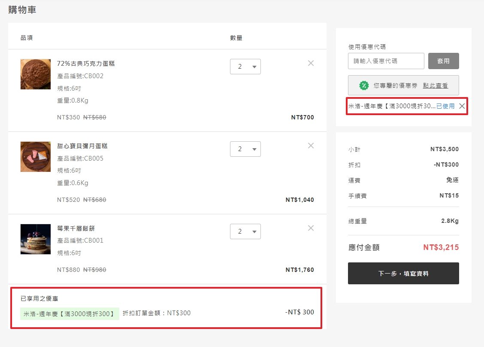
Task: Click the 72%古典巧克力蛋糕 product photo
Action: coord(35,74)
